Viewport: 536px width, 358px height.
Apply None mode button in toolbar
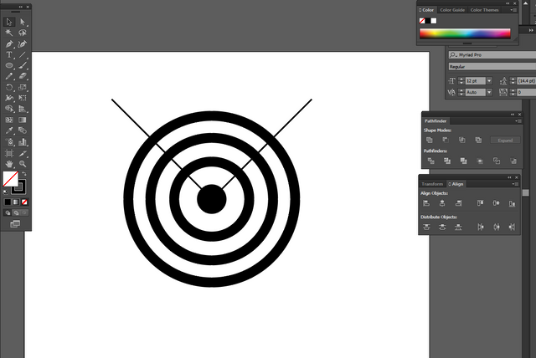pyautogui.click(x=24, y=202)
